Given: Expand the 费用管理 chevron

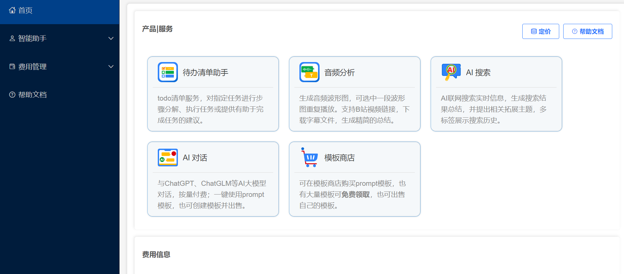Looking at the screenshot, I should coord(111,66).
